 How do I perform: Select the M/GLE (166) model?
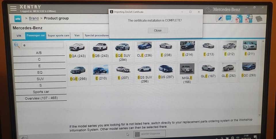[x=187, y=73]
